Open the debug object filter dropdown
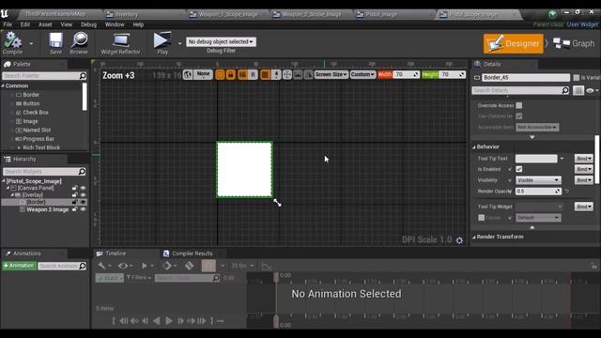Viewport: 601px width, 338px height. tap(221, 41)
